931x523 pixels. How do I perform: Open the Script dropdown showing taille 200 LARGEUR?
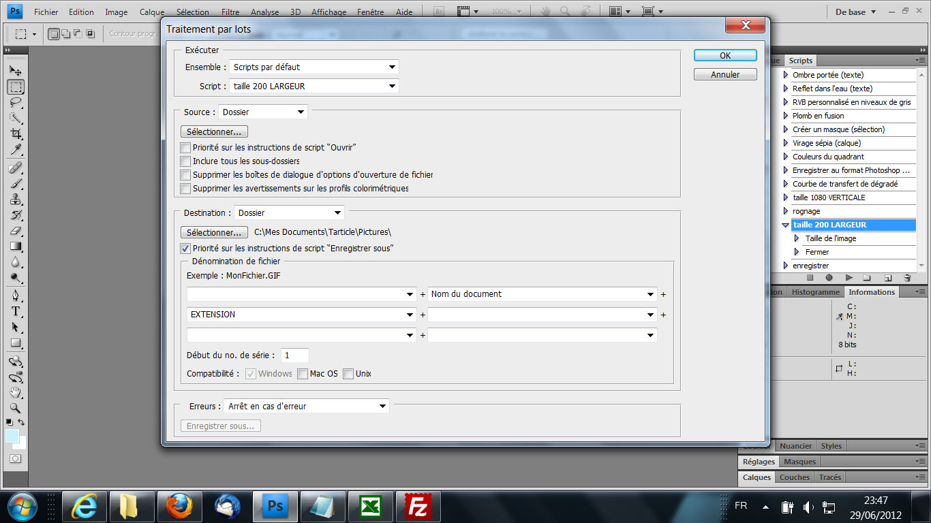314,86
